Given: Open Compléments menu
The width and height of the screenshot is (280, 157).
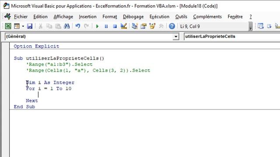Looking at the screenshot, I should pos(207,17).
